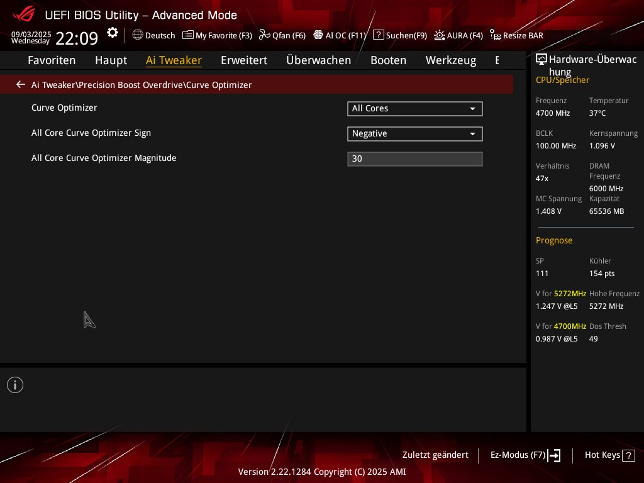Click the time display 22:09
Screen dimensions: 644x483
(77, 38)
